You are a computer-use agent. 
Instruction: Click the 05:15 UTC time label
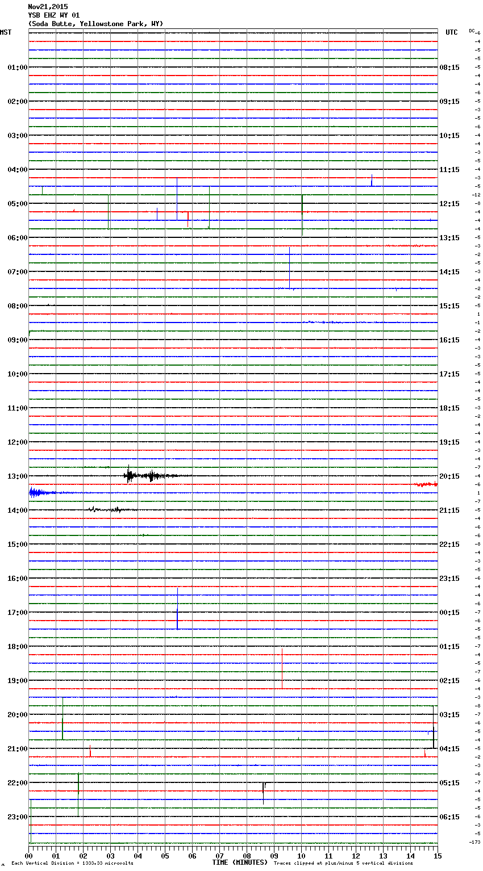tap(449, 783)
